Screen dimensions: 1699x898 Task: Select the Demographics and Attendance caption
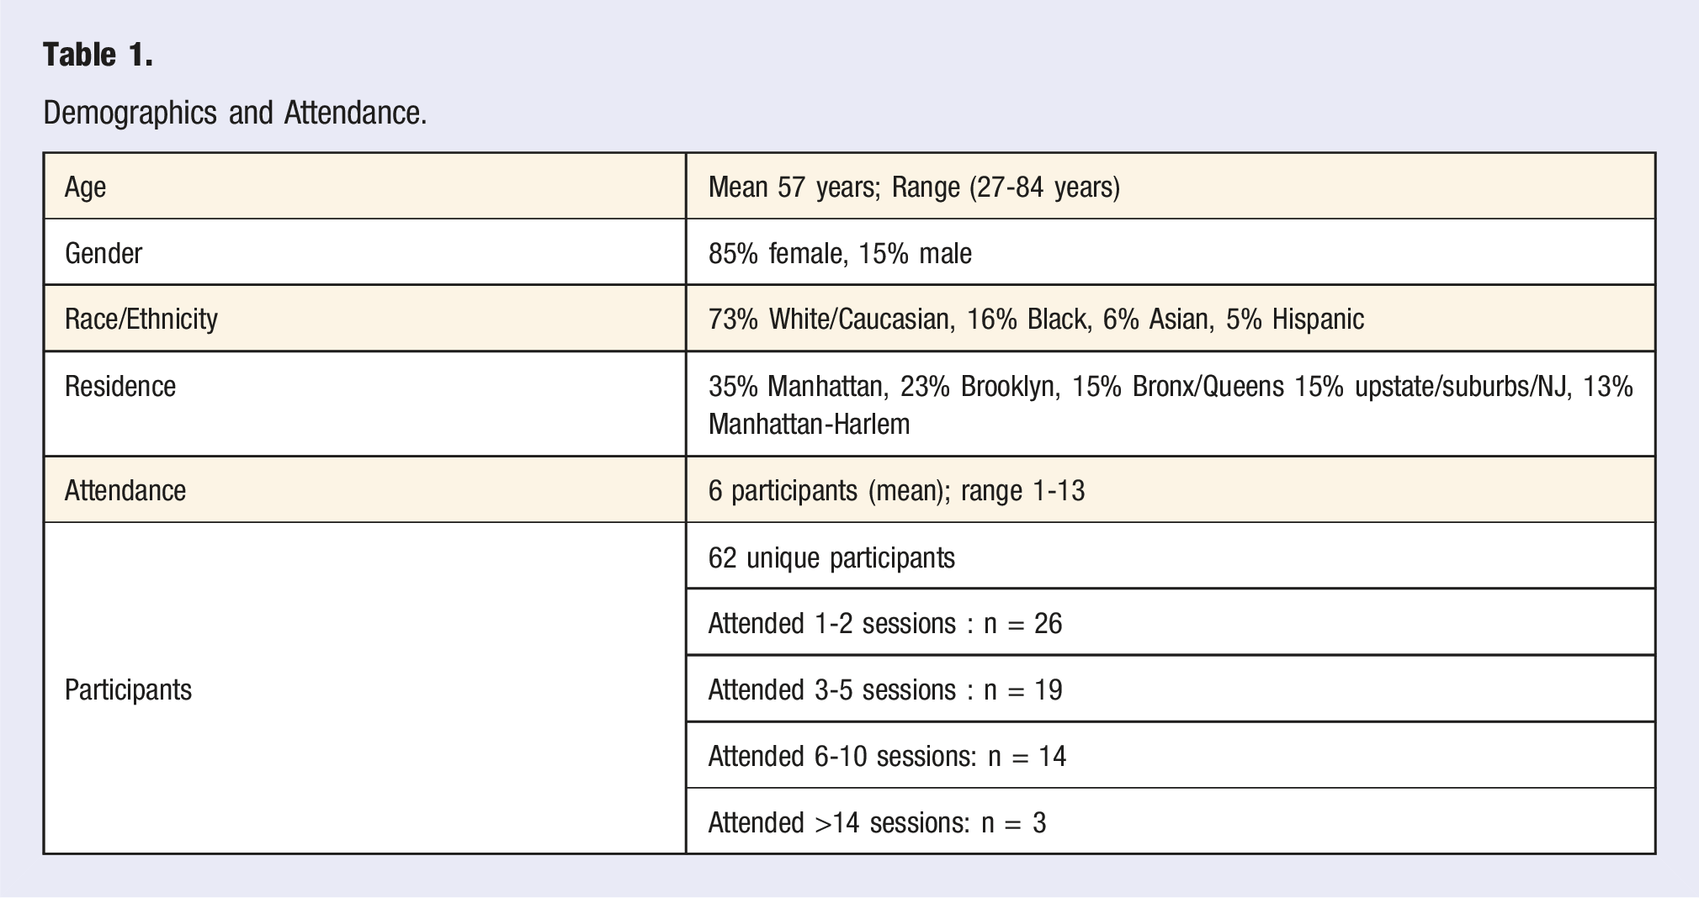235,113
